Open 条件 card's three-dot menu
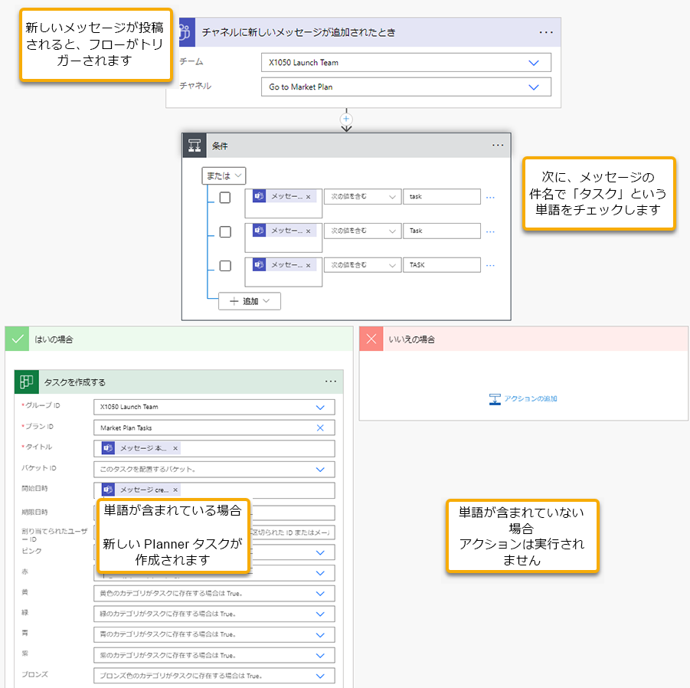Screen dimensions: 690x688 (x=498, y=145)
